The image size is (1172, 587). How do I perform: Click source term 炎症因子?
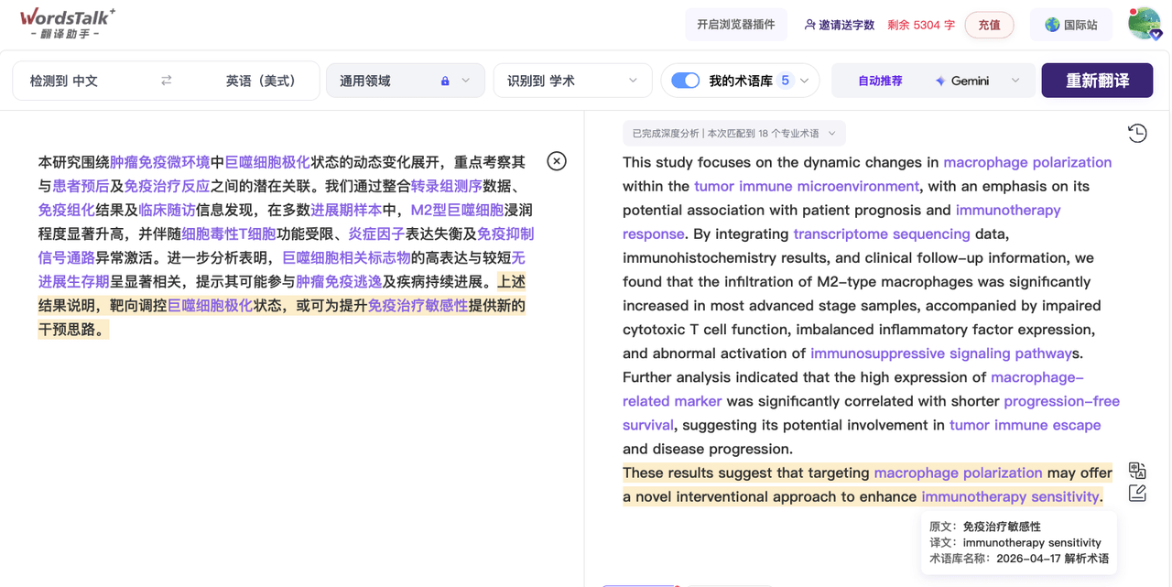(x=375, y=234)
